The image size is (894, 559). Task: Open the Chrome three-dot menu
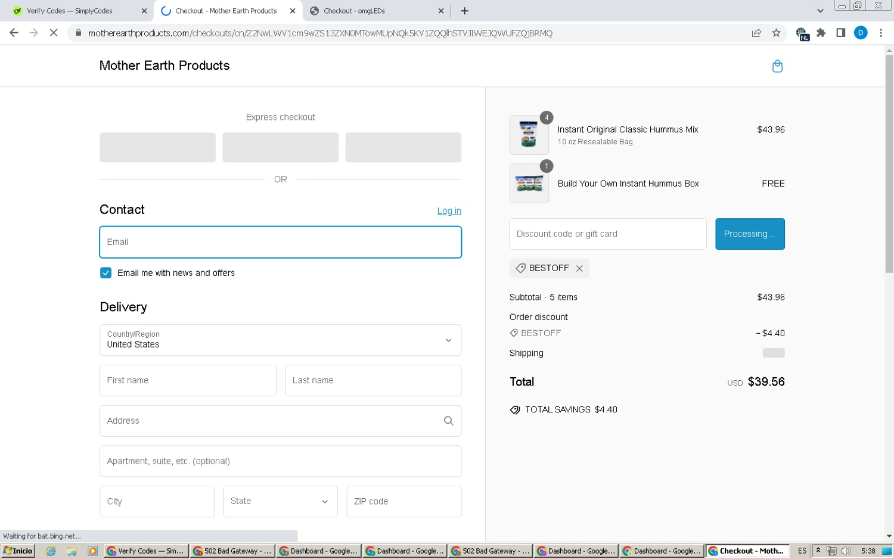(x=881, y=33)
